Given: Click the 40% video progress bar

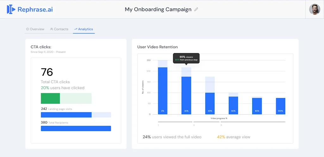Looking at the screenshot, I should tap(210, 103).
